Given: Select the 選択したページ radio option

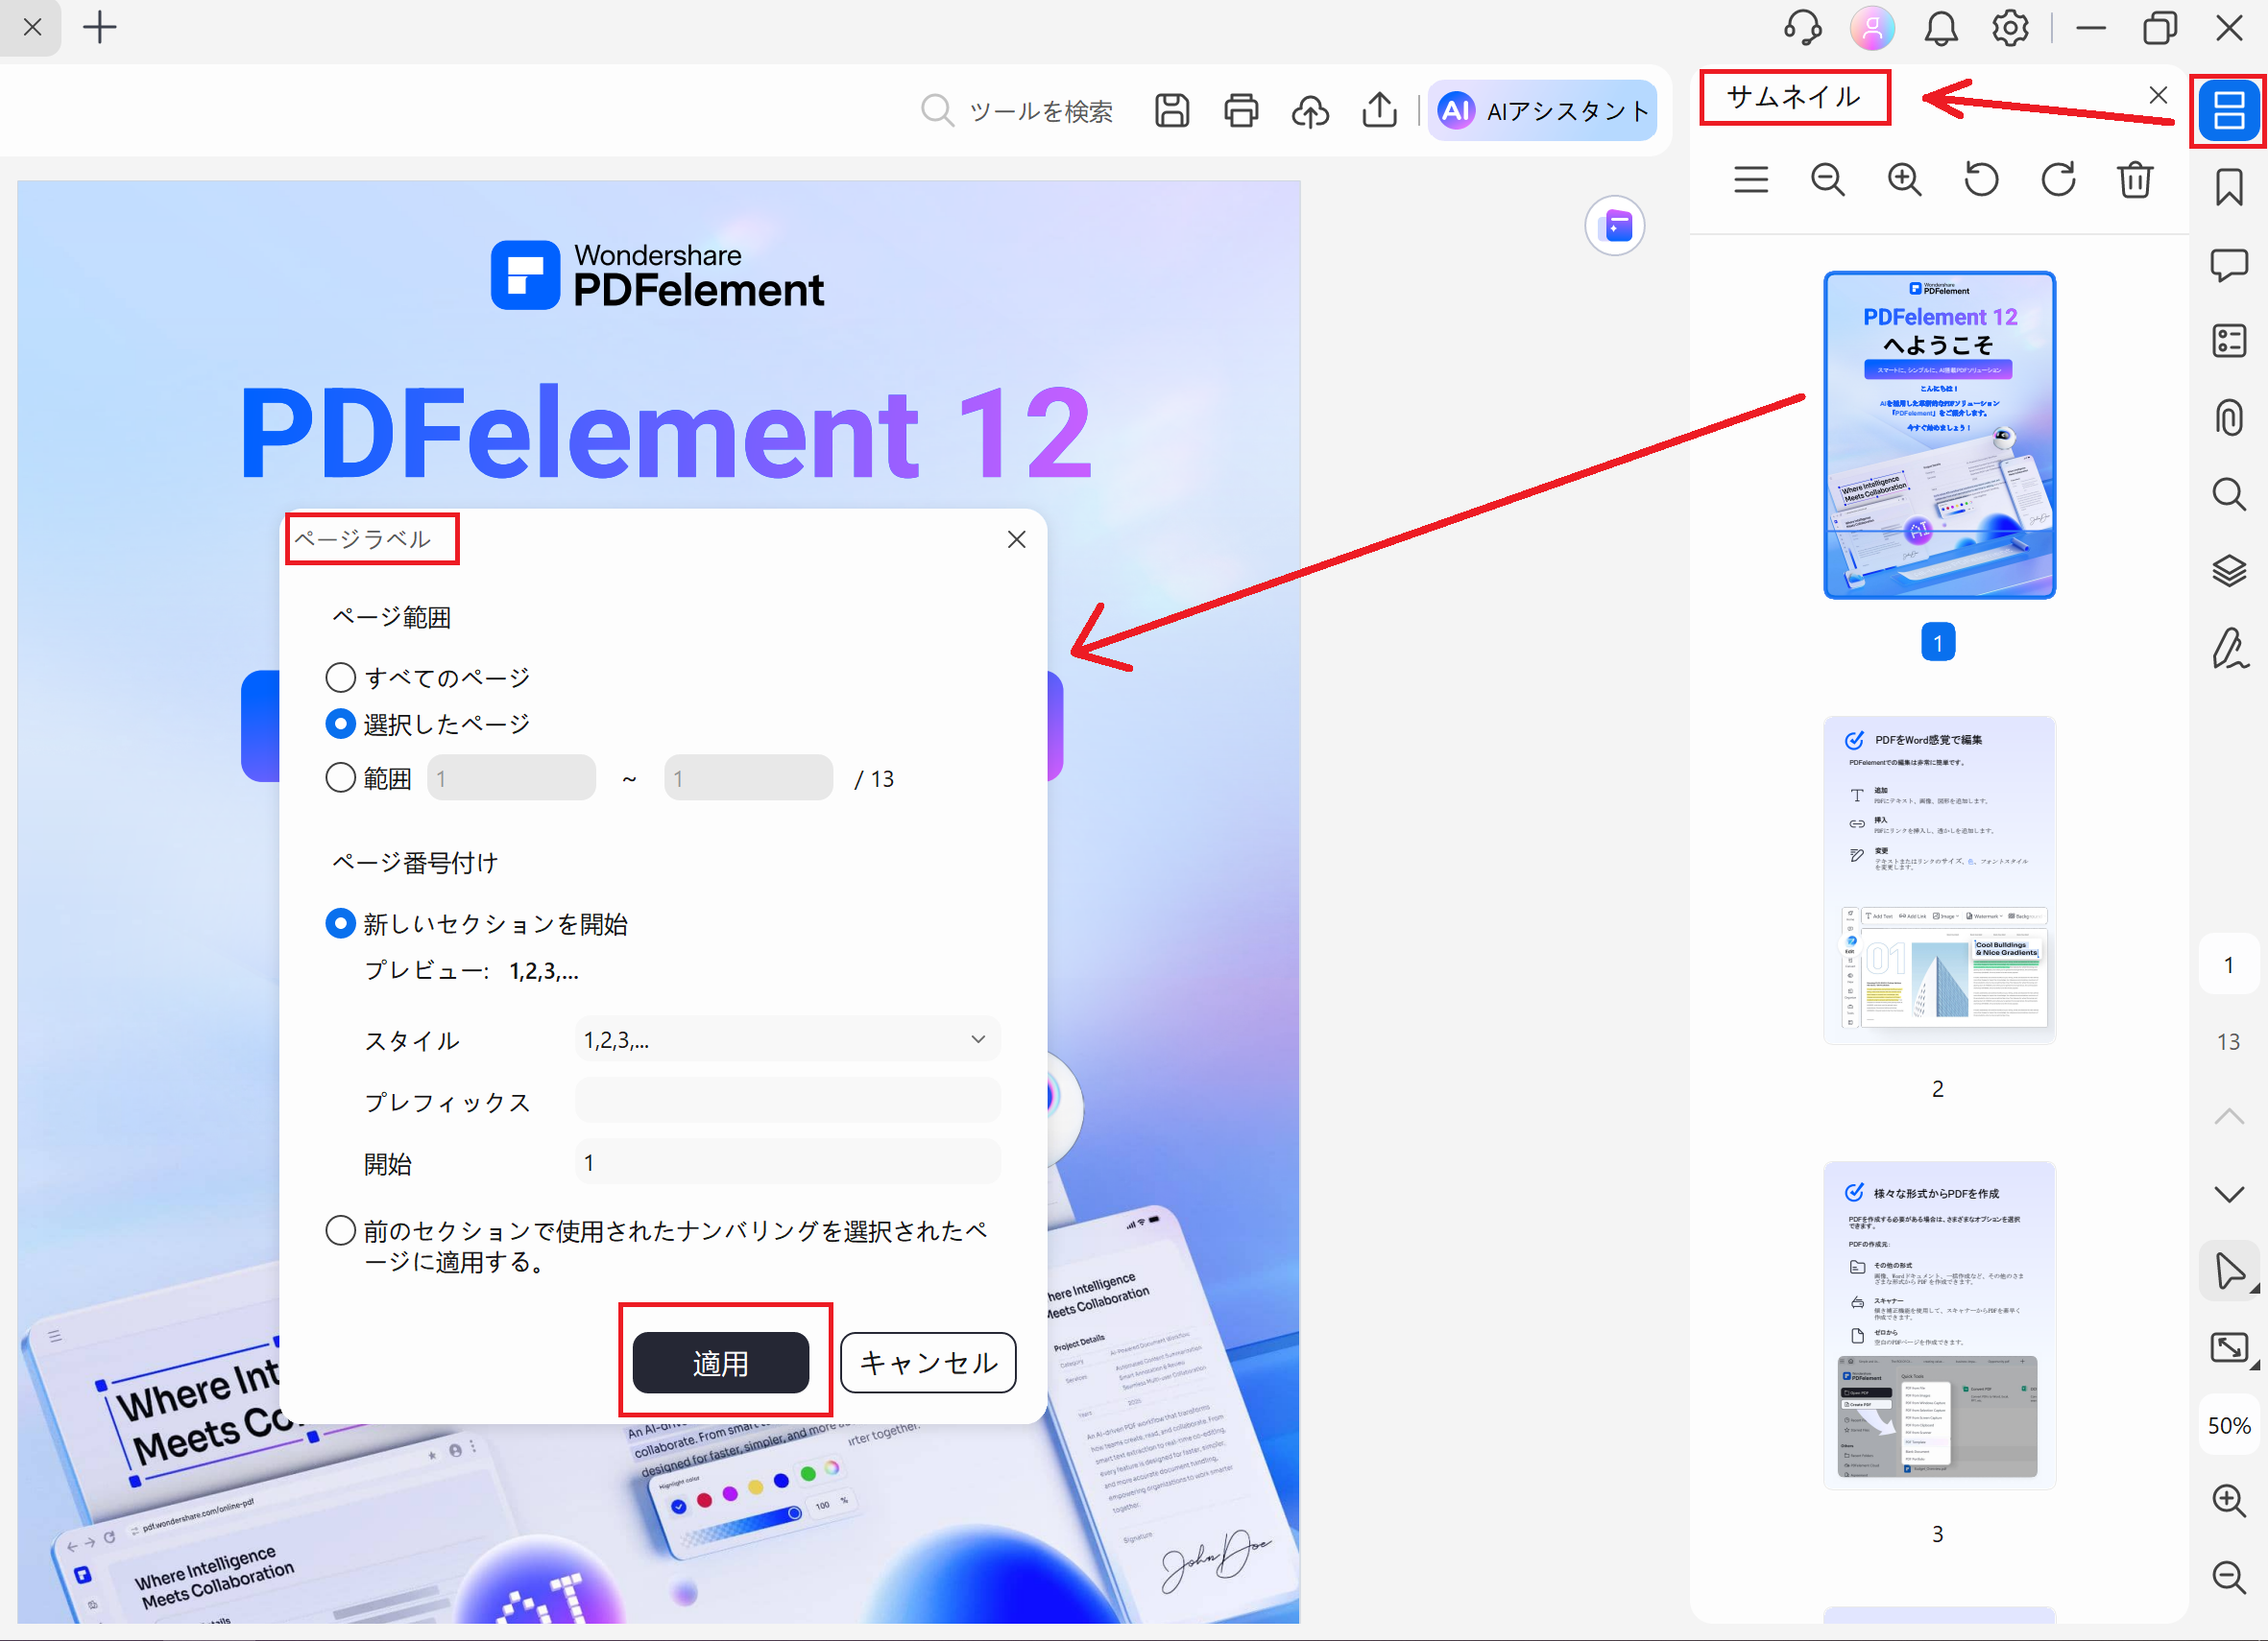Looking at the screenshot, I should tap(340, 725).
